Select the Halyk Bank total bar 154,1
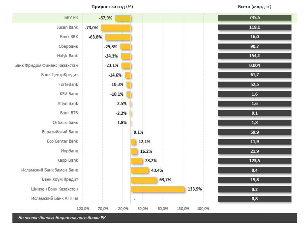304x229 pixels. pyautogui.click(x=255, y=56)
